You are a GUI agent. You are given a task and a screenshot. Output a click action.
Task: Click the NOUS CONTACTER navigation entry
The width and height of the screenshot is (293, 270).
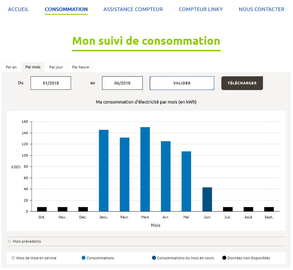[261, 9]
